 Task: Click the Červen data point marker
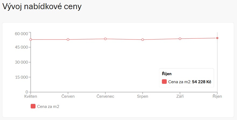click(x=68, y=39)
